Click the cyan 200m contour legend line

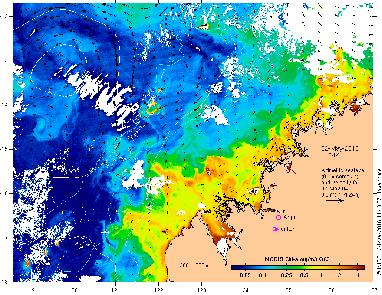click(x=187, y=270)
